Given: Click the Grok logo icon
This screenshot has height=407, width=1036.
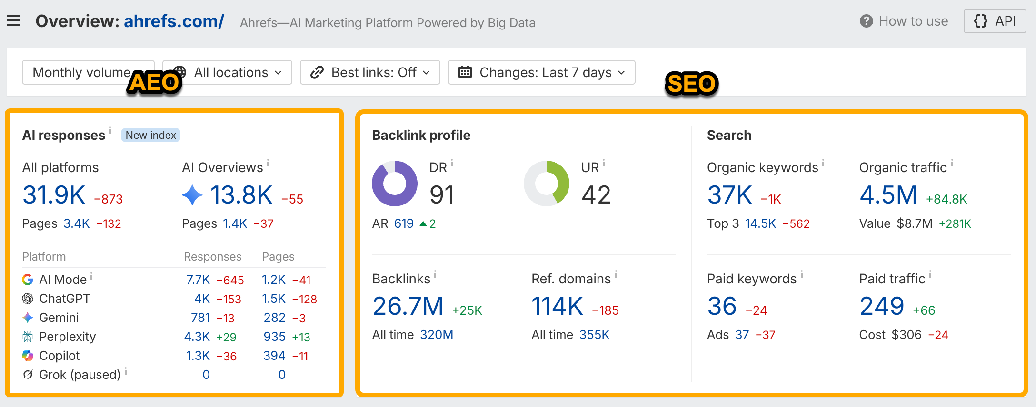Looking at the screenshot, I should 28,375.
